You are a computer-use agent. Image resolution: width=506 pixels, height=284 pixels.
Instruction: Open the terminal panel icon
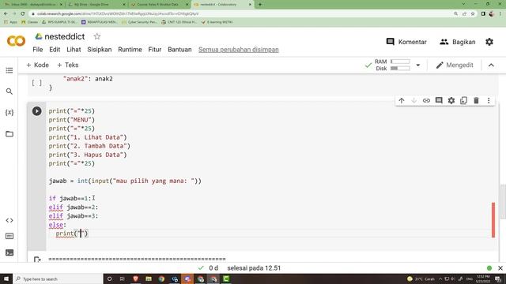tap(9, 252)
